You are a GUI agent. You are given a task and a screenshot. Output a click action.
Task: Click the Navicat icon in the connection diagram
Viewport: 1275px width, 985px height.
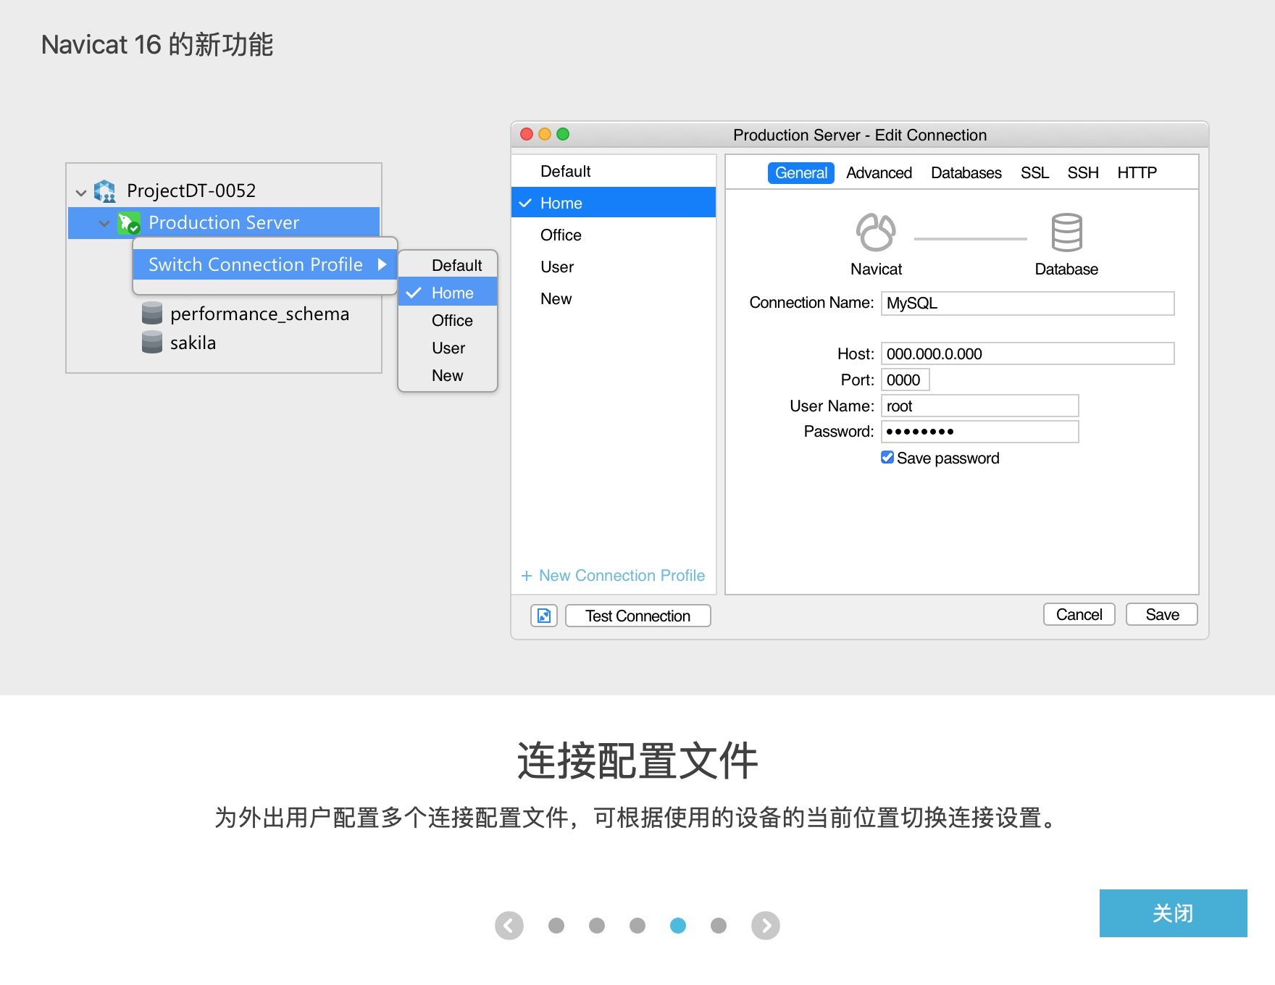click(x=876, y=233)
